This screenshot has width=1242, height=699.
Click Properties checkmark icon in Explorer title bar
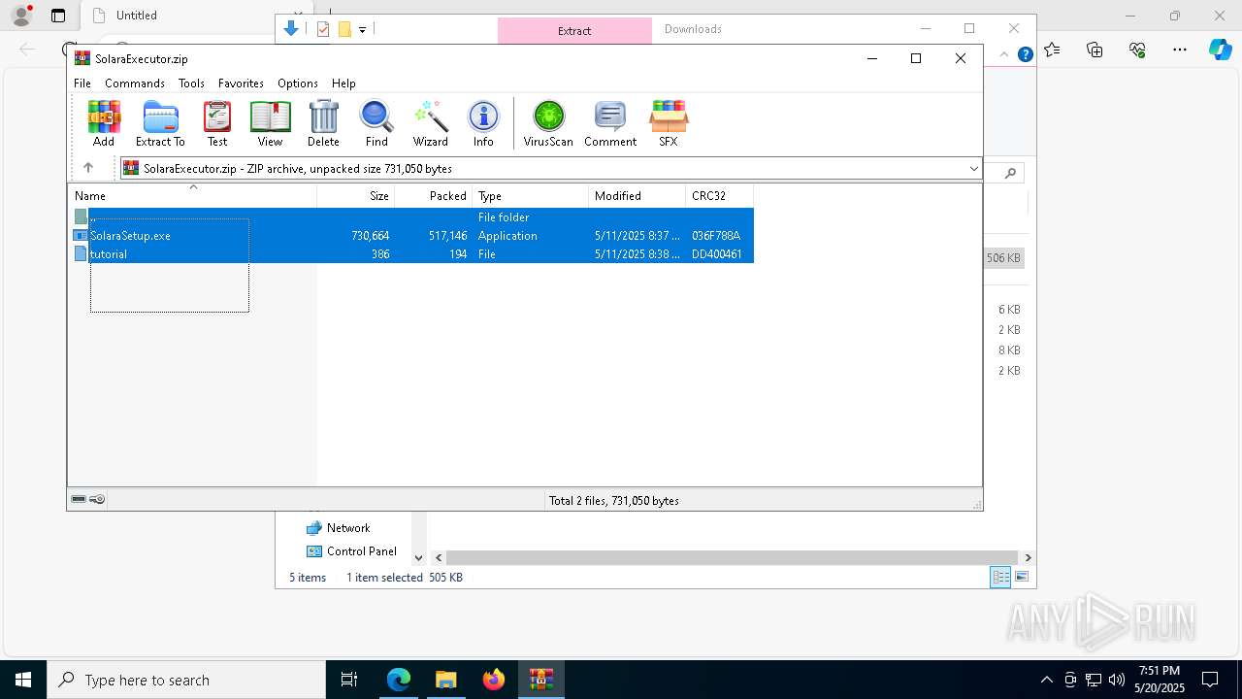(323, 29)
